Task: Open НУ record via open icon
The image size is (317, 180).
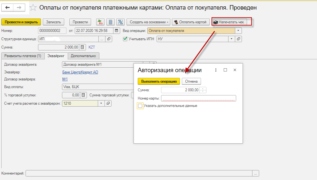Action: [239, 39]
